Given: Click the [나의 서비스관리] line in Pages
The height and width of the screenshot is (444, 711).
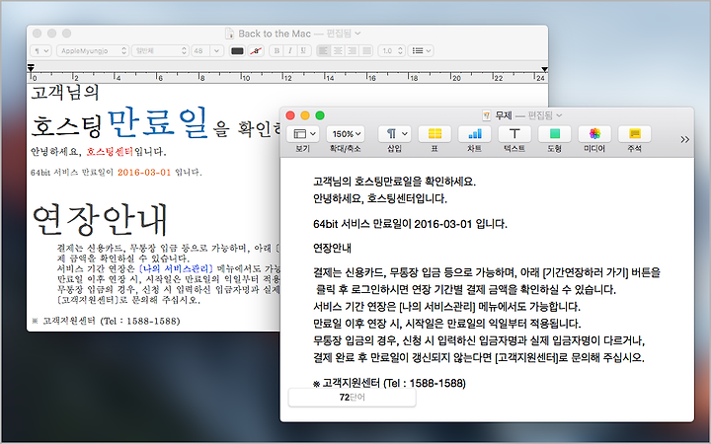Looking at the screenshot, I should [x=446, y=307].
